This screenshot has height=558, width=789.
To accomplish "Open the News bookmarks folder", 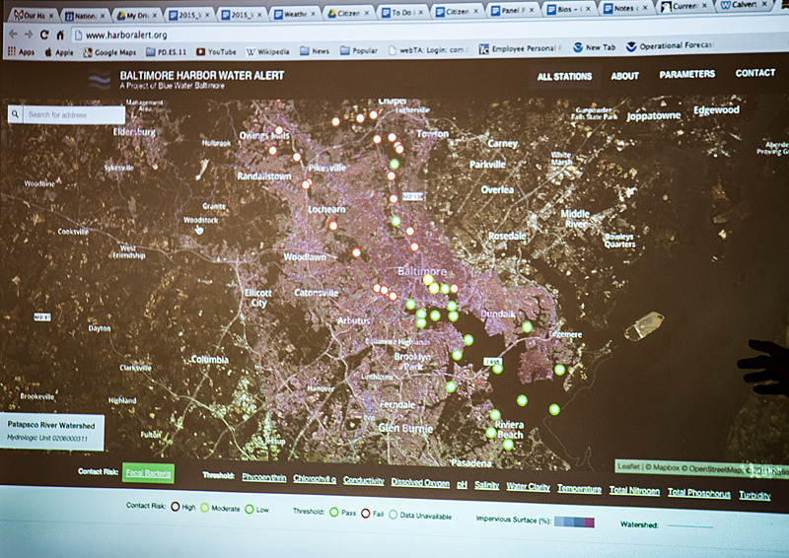I will (x=316, y=51).
